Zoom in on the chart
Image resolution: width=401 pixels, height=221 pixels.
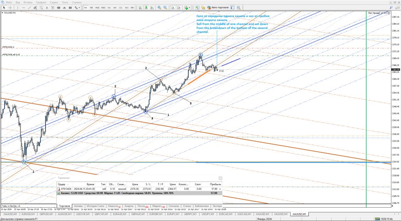click(x=159, y=8)
